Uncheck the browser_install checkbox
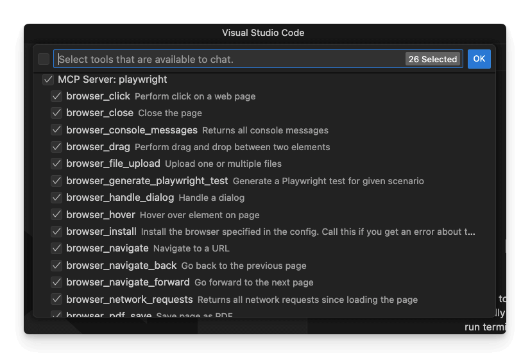The height and width of the screenshot is (358, 530). [56, 232]
